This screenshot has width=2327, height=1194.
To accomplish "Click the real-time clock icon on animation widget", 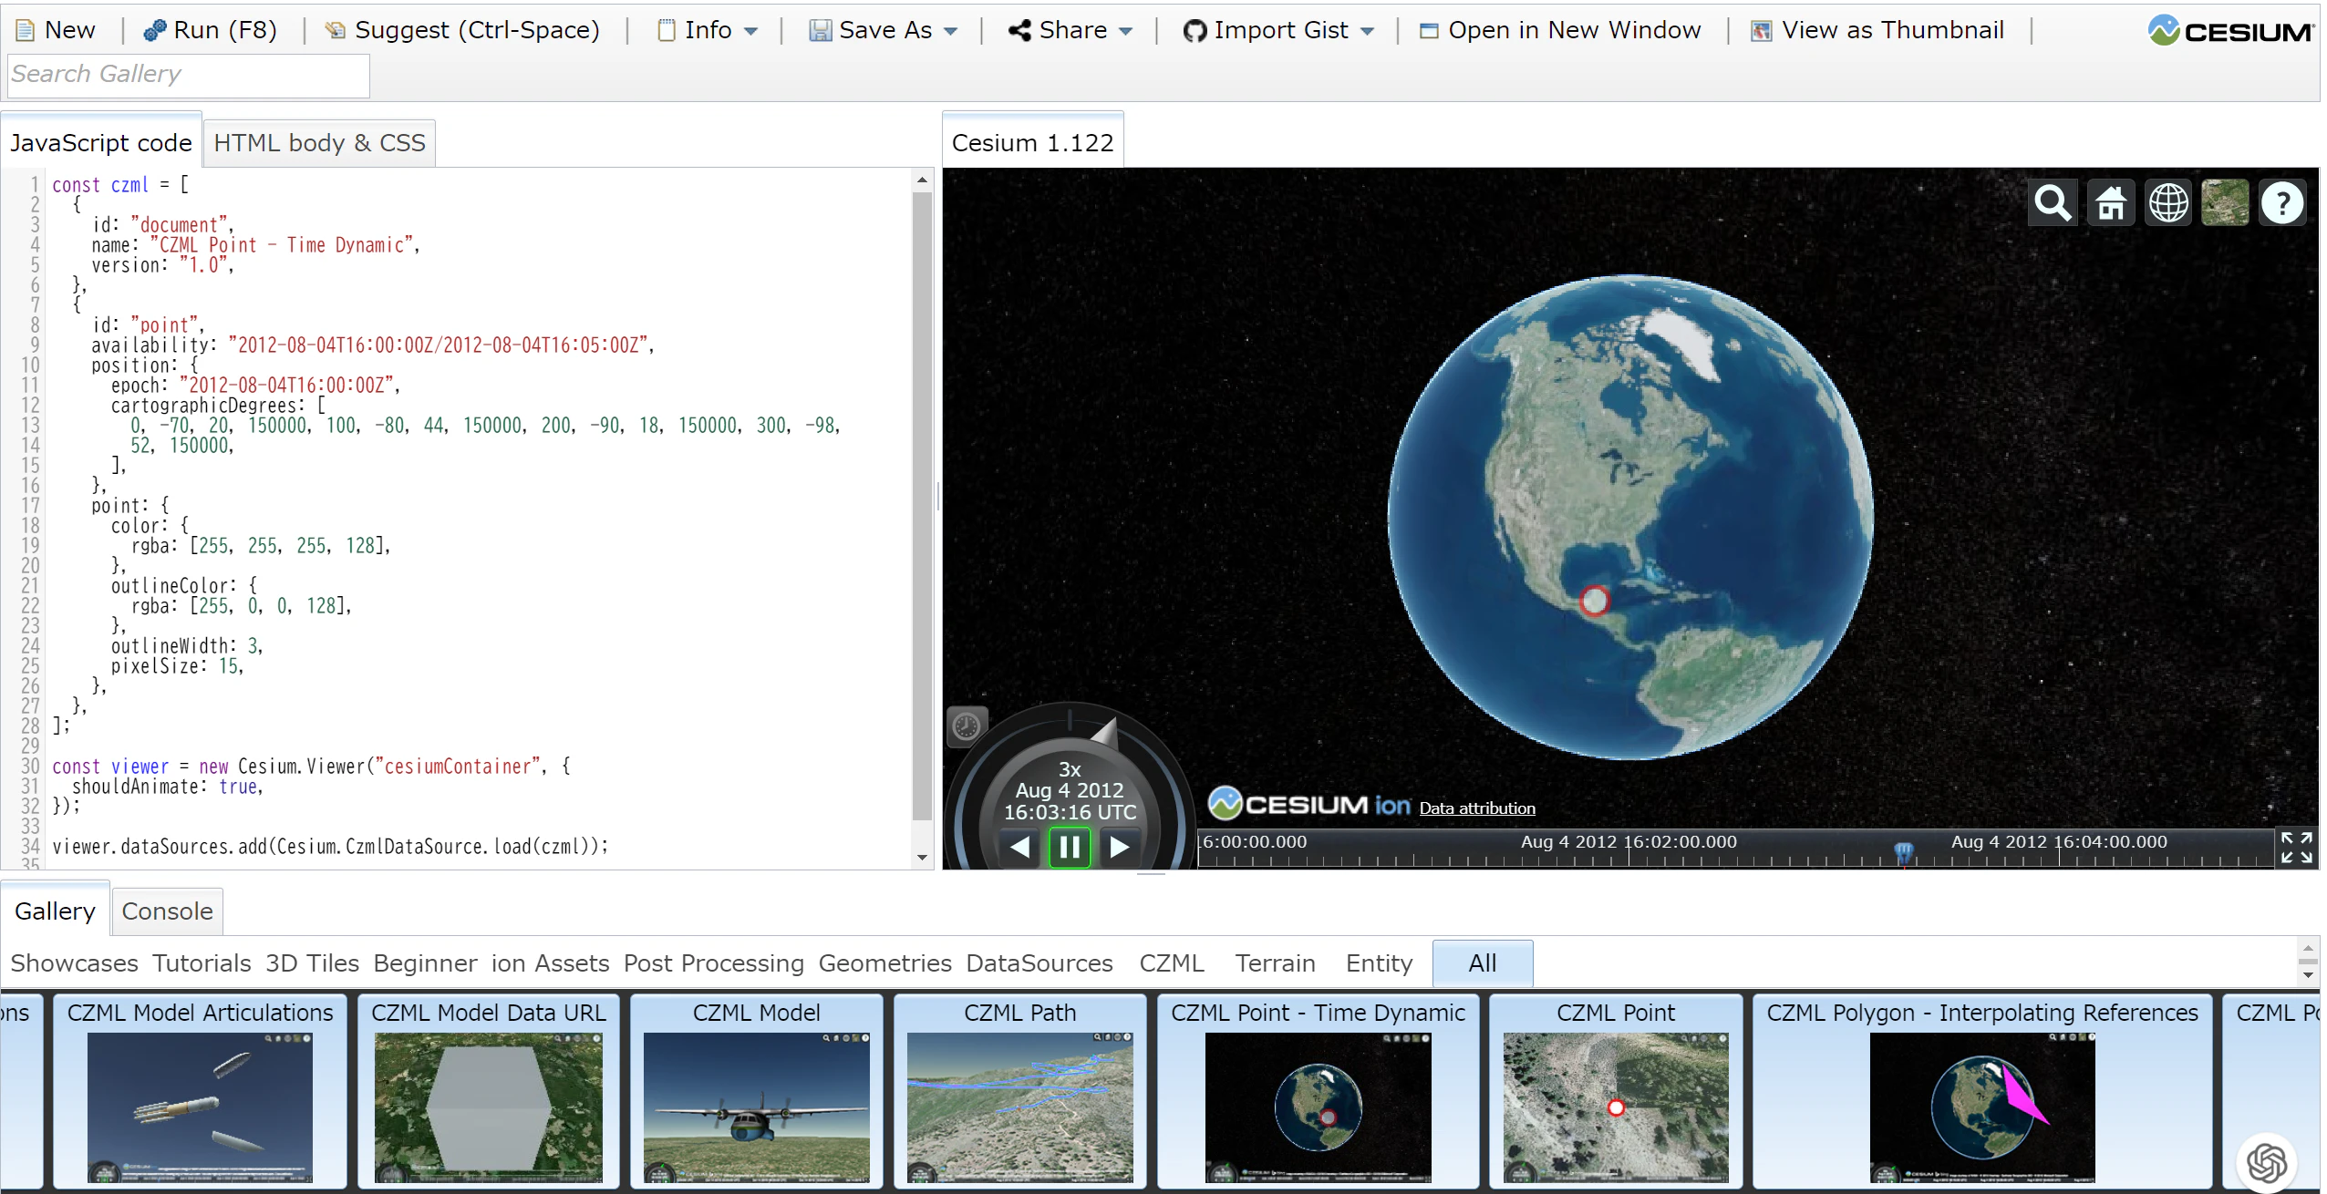I will tap(967, 726).
